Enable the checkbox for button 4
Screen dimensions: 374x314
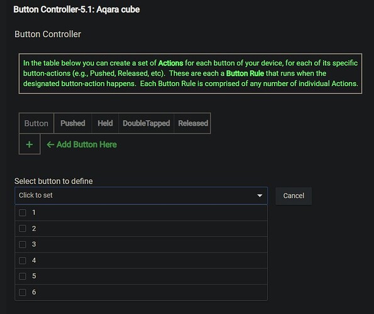click(x=23, y=261)
